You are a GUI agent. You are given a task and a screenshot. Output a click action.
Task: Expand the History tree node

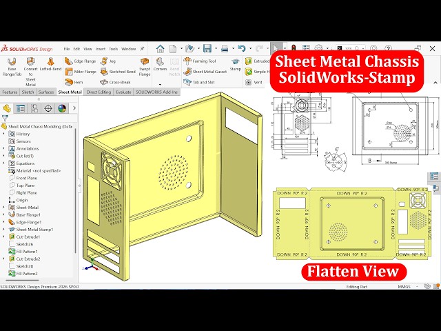3,134
